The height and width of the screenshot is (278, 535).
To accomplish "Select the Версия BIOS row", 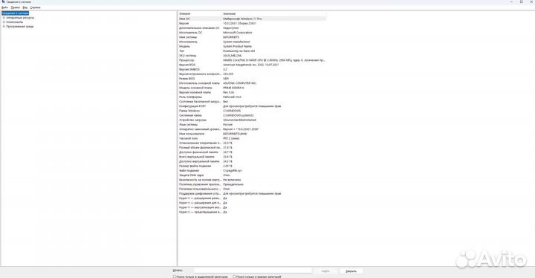I will pos(252,65).
